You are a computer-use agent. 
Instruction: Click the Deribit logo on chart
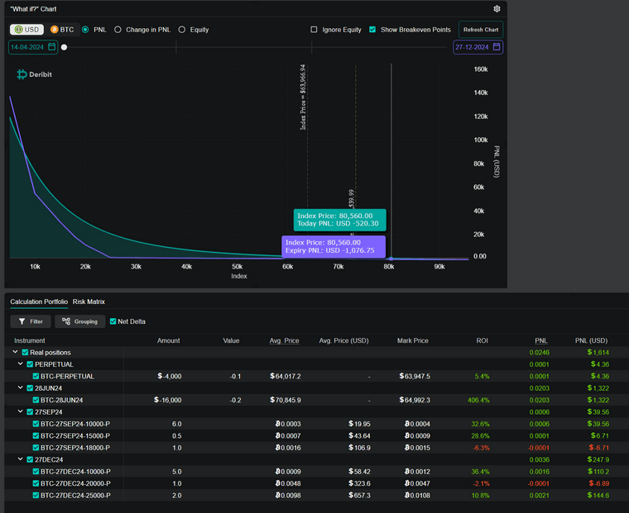(34, 74)
